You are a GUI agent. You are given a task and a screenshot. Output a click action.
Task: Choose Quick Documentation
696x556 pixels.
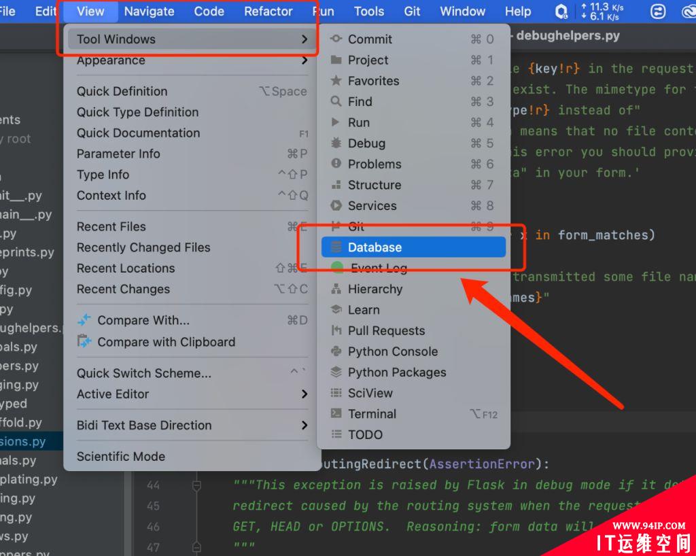pyautogui.click(x=192, y=133)
